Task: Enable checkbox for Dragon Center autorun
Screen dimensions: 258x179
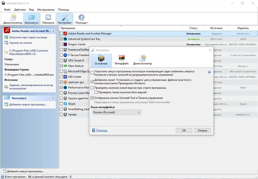Action: pos(61,44)
